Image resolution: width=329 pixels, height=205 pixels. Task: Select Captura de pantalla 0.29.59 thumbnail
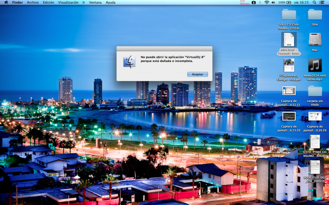point(315,116)
